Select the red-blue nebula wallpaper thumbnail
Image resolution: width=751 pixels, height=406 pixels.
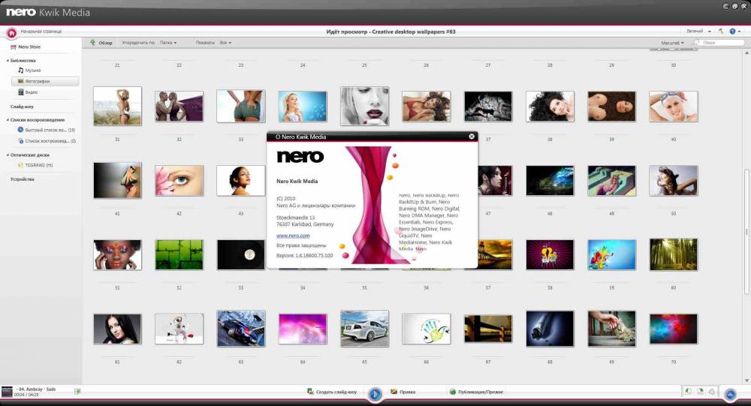tap(674, 329)
